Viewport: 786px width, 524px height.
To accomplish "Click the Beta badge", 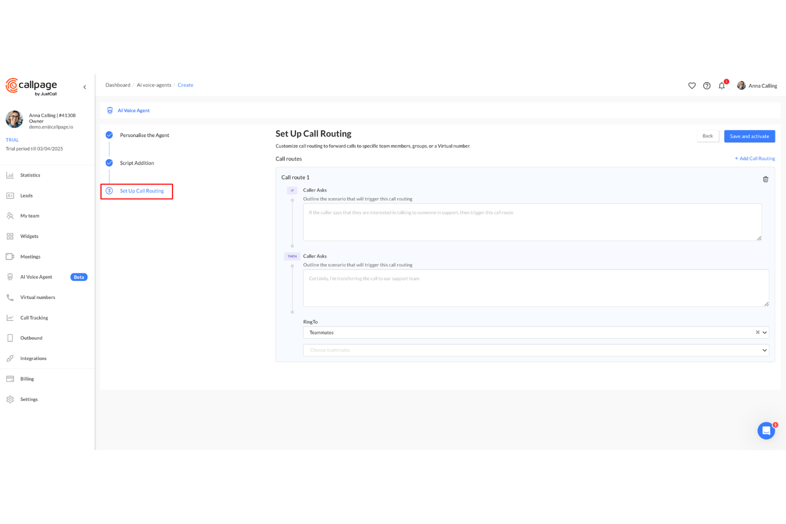I will coord(79,277).
